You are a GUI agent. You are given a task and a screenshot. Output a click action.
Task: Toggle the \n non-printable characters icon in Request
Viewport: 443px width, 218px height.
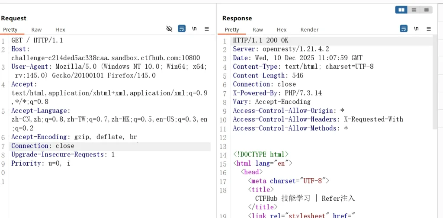[x=195, y=29]
